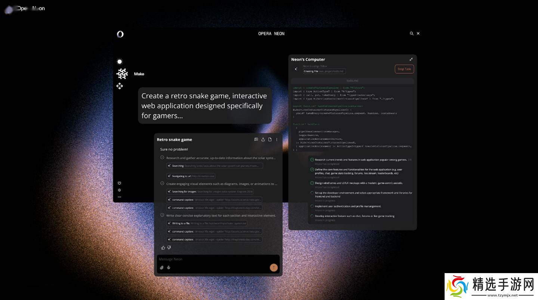Toggle the 'Set up the developer environment' checkbox
The image size is (538, 300).
(312, 193)
